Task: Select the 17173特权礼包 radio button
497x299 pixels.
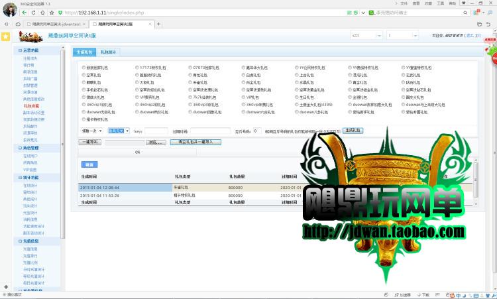Action: [x=137, y=68]
